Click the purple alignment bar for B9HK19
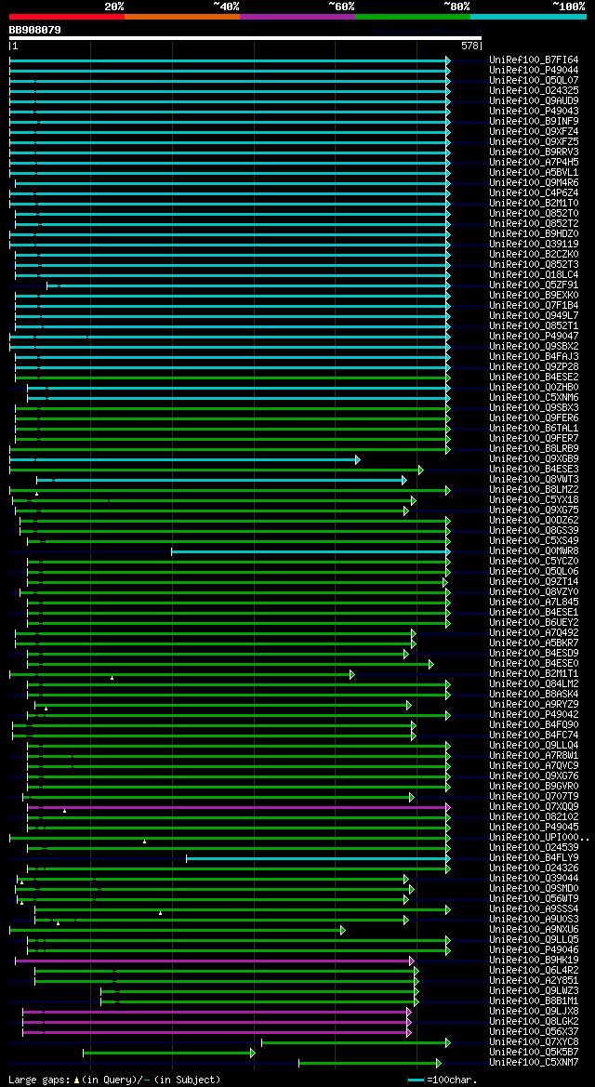 point(214,961)
